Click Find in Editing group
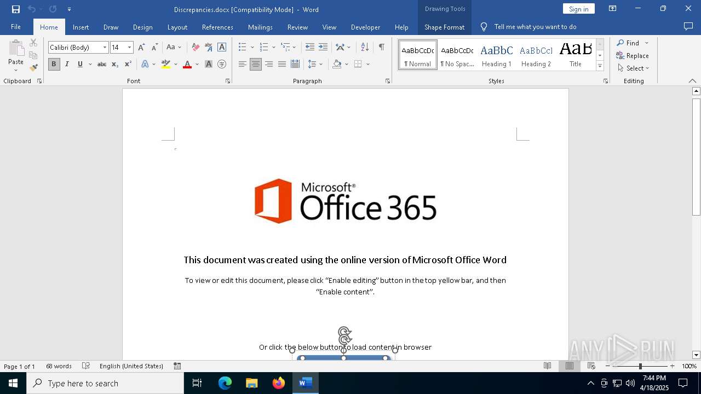The height and width of the screenshot is (394, 701). 629,43
